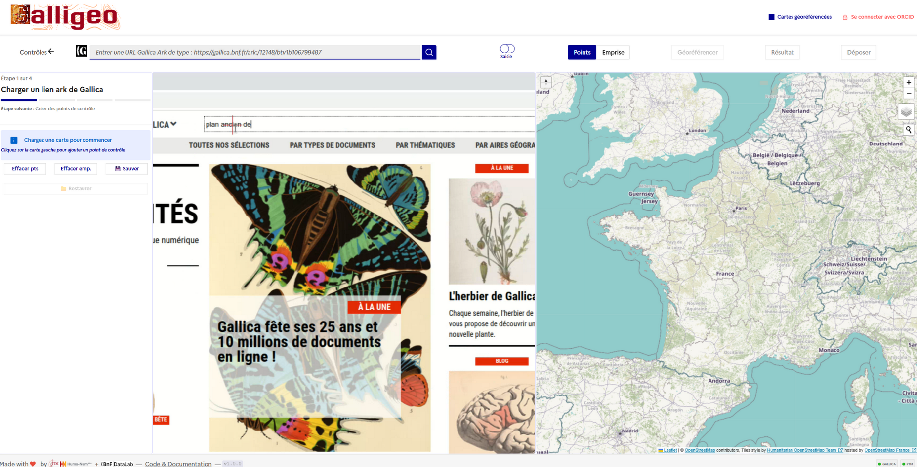Select the Emprise mode

coord(613,52)
